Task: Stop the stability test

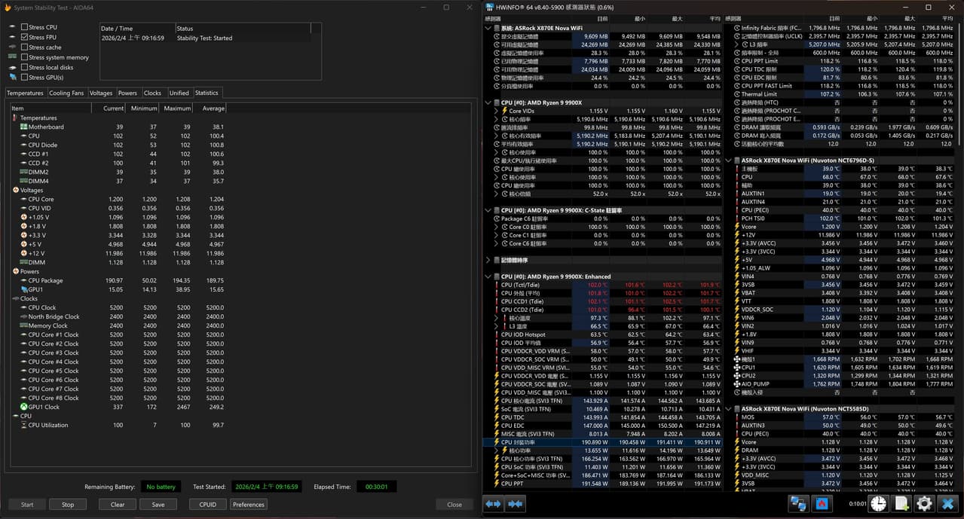Action: (x=68, y=505)
